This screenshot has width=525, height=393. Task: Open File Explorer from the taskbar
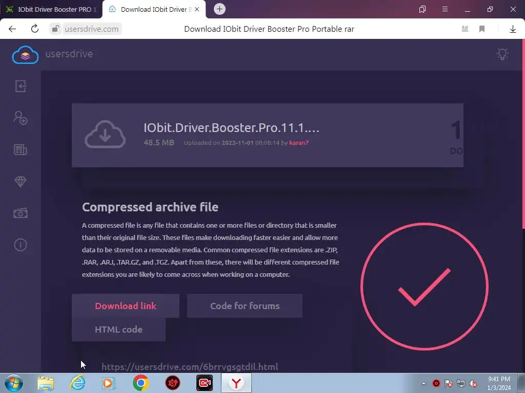click(x=46, y=383)
